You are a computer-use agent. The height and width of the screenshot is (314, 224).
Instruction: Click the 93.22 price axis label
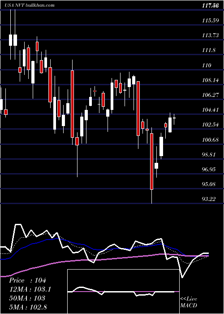pos(209,199)
